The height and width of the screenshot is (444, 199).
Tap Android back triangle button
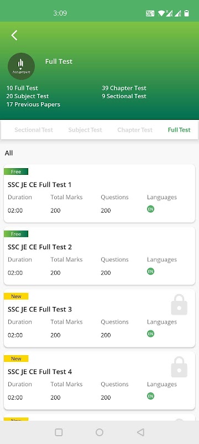click(140, 432)
